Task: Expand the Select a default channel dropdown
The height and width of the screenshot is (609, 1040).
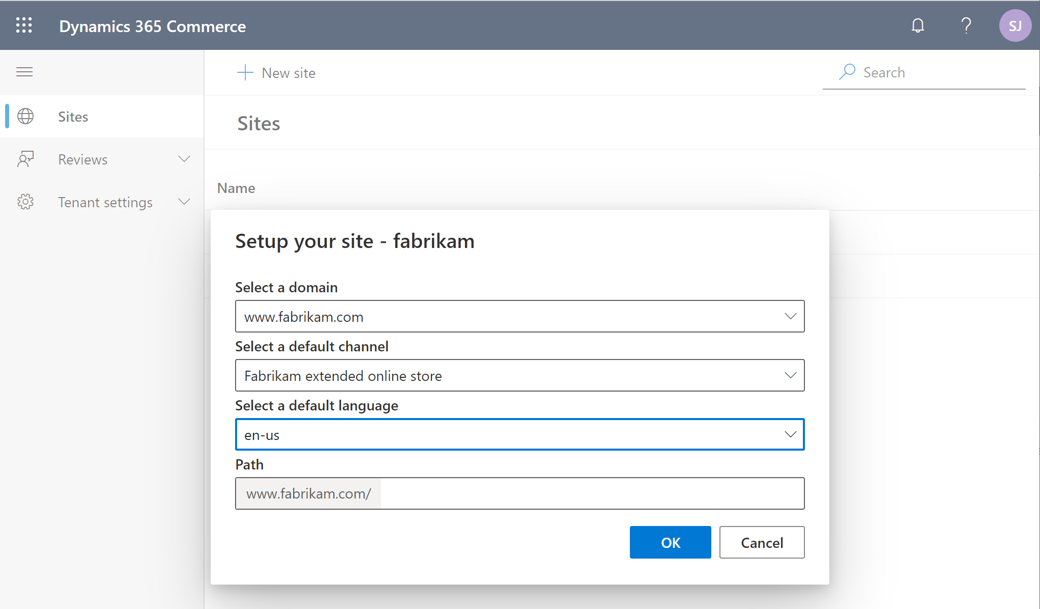Action: coord(790,376)
